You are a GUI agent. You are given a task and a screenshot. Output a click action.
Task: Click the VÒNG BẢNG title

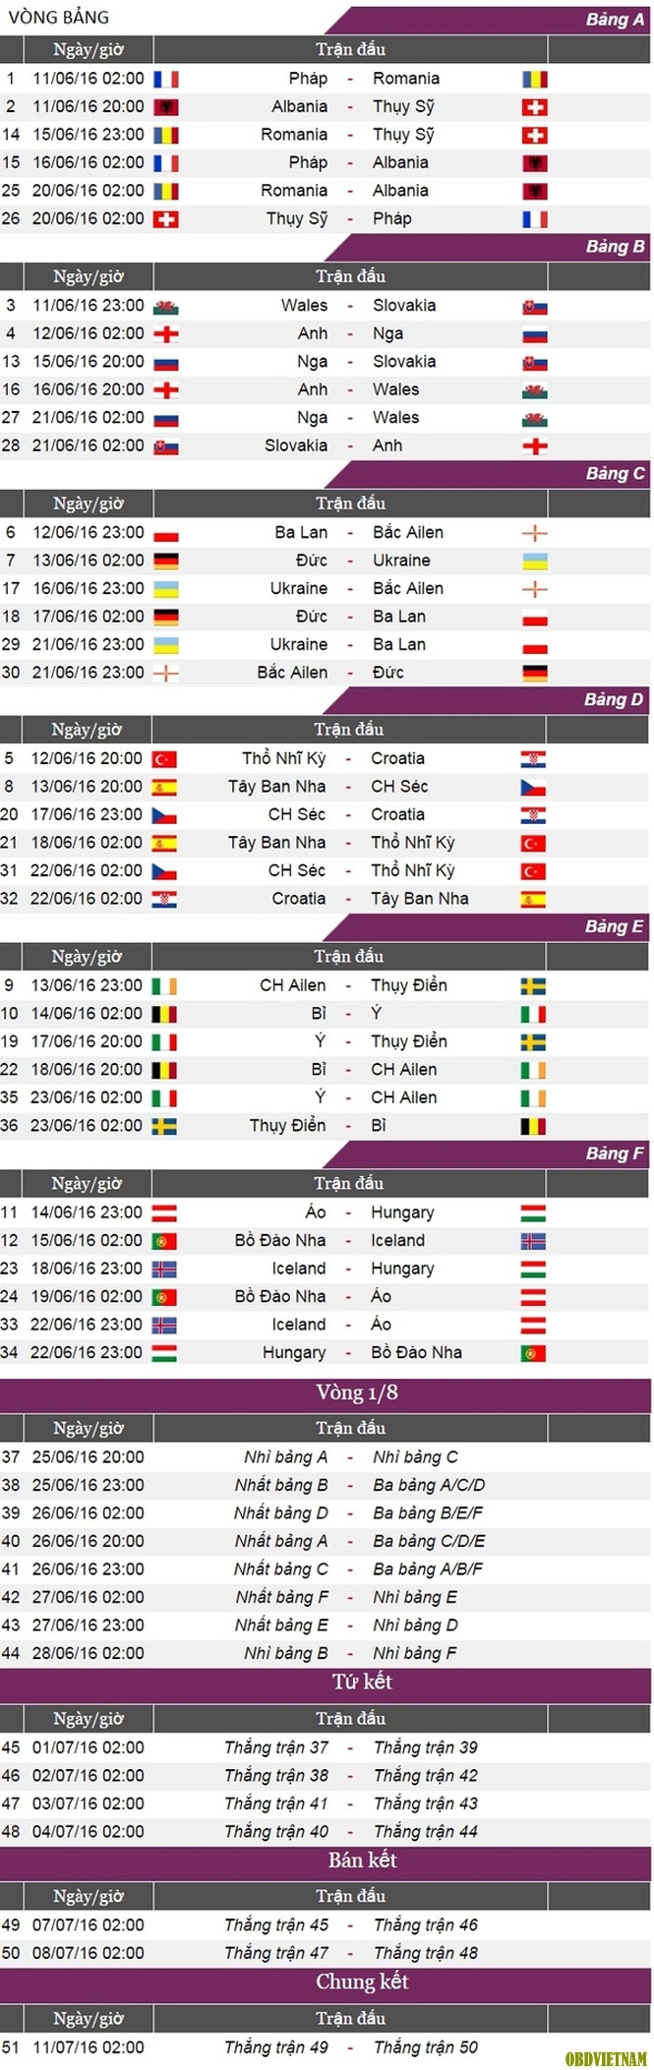click(x=59, y=18)
